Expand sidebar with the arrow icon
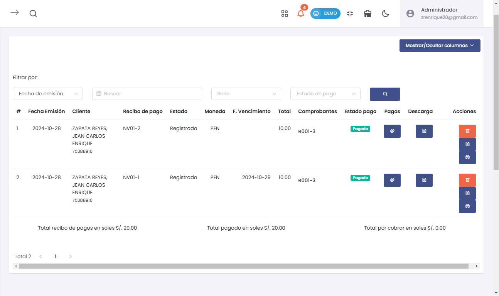Viewport: 499px width, 296px height. point(15,13)
